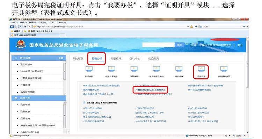Open the 税收减免 module icon
Viewport: 262px width, 139px height.
click(179, 69)
